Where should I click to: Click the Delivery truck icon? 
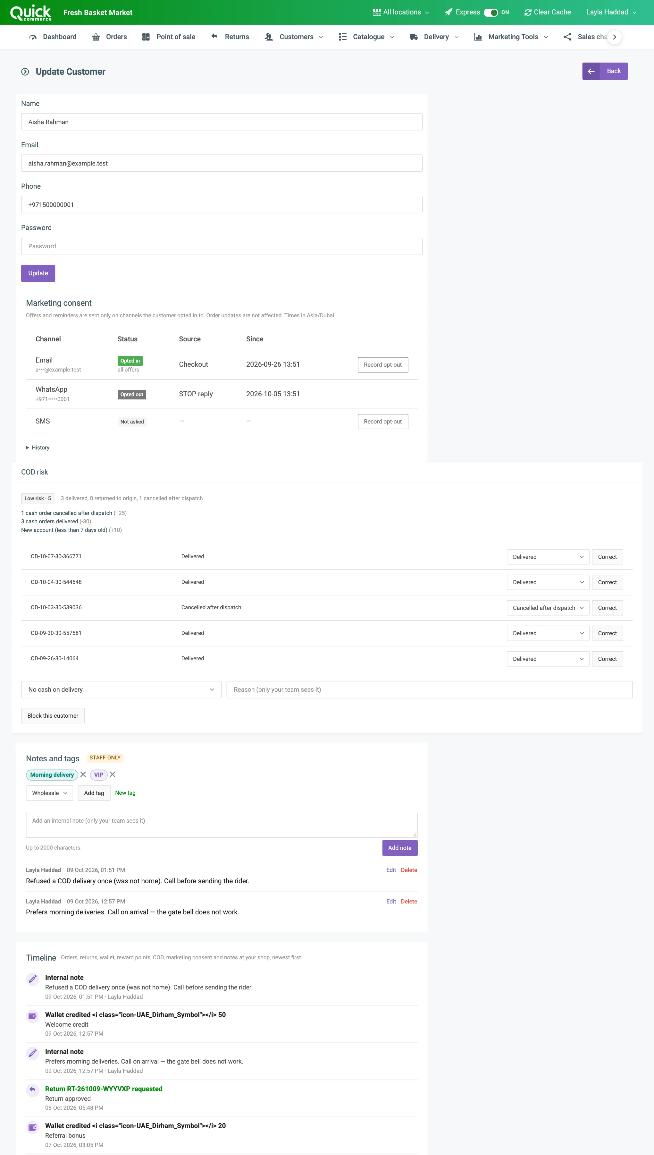pos(414,37)
